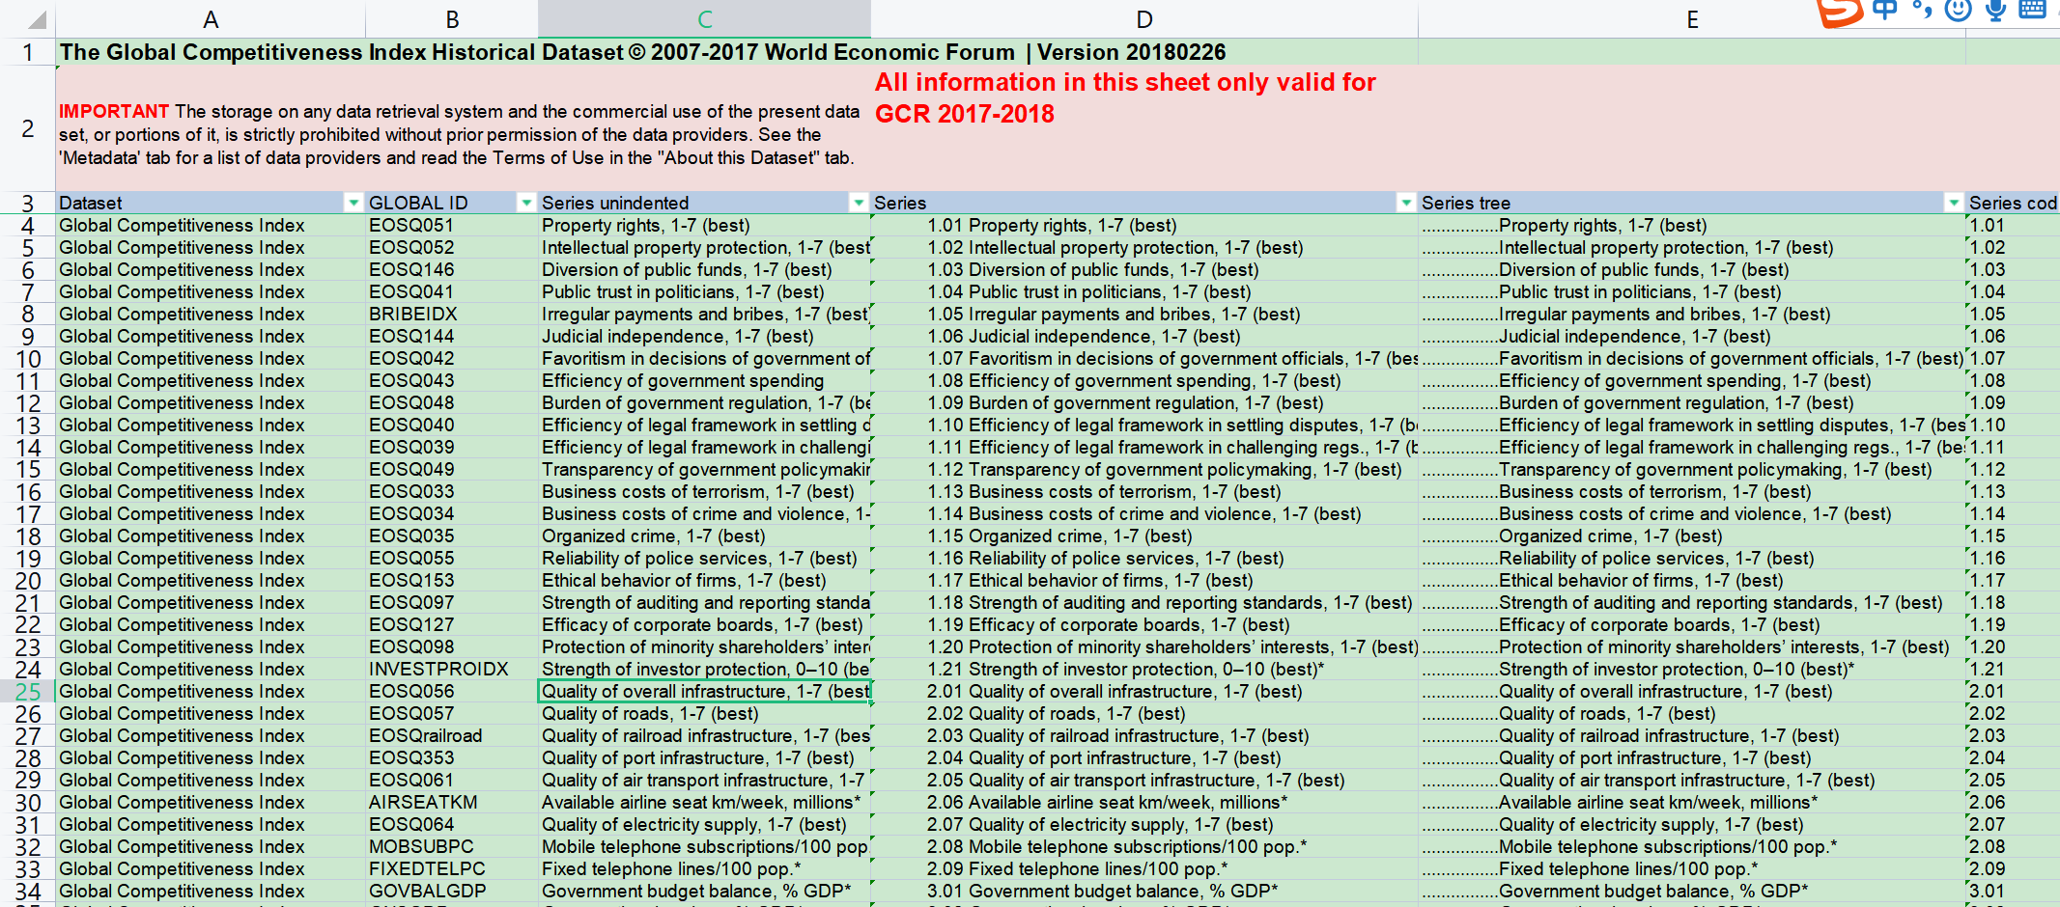Select column C header
This screenshot has height=907, width=2060.
point(705,19)
